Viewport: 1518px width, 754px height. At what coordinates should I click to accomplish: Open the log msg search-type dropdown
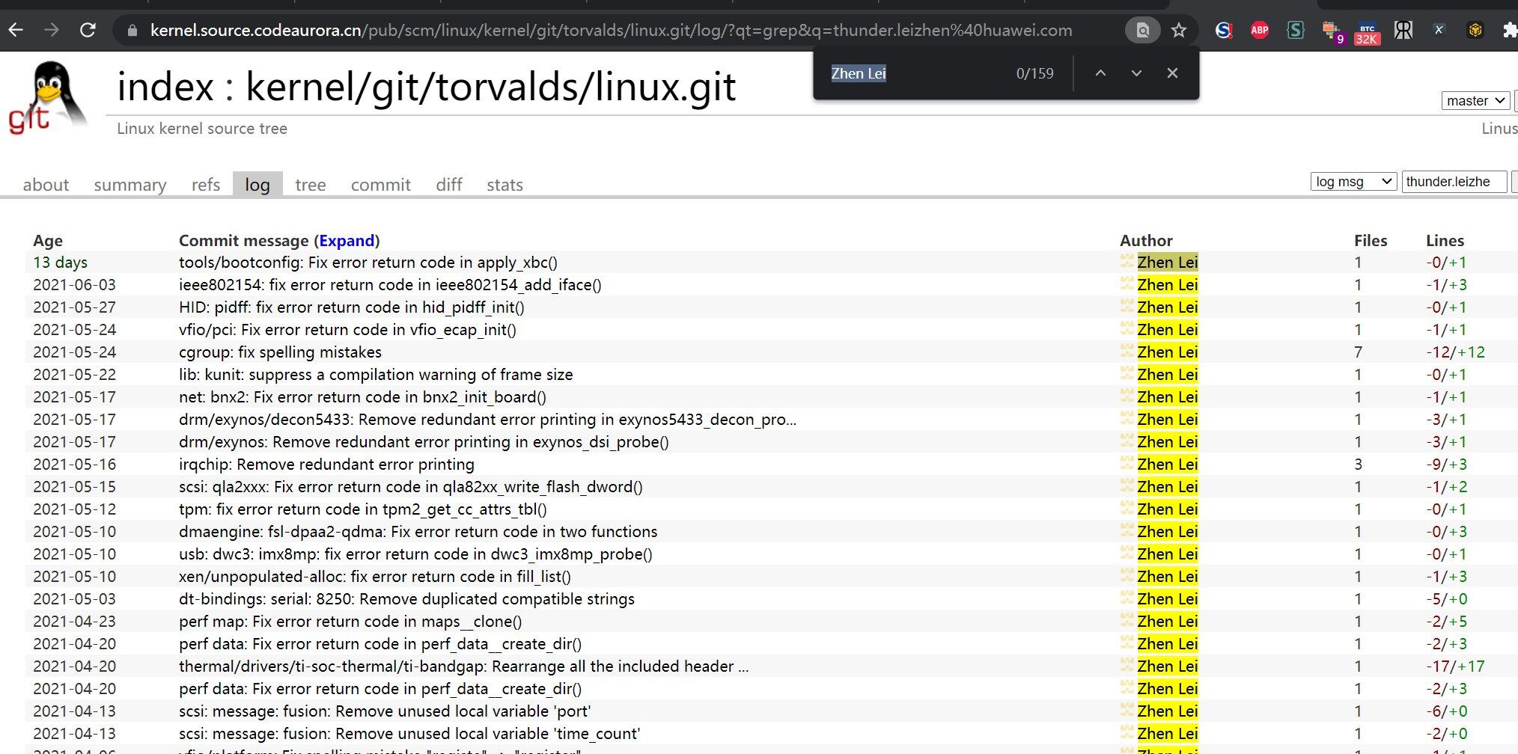click(x=1353, y=181)
